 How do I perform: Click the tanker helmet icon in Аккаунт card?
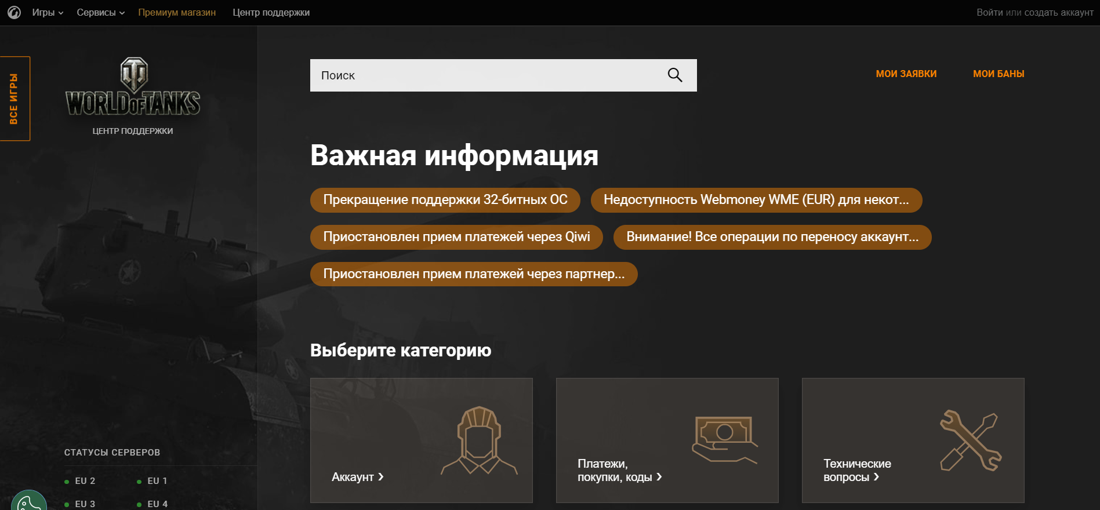pyautogui.click(x=479, y=440)
